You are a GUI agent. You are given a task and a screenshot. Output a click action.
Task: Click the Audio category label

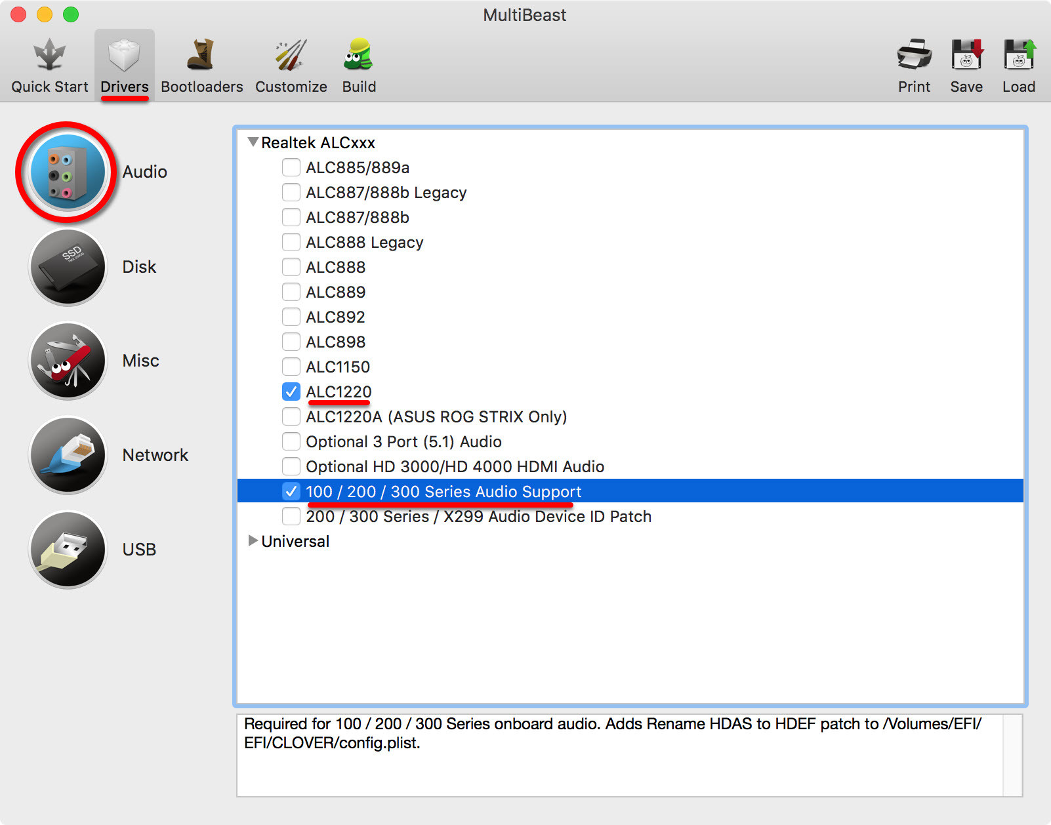tap(145, 172)
